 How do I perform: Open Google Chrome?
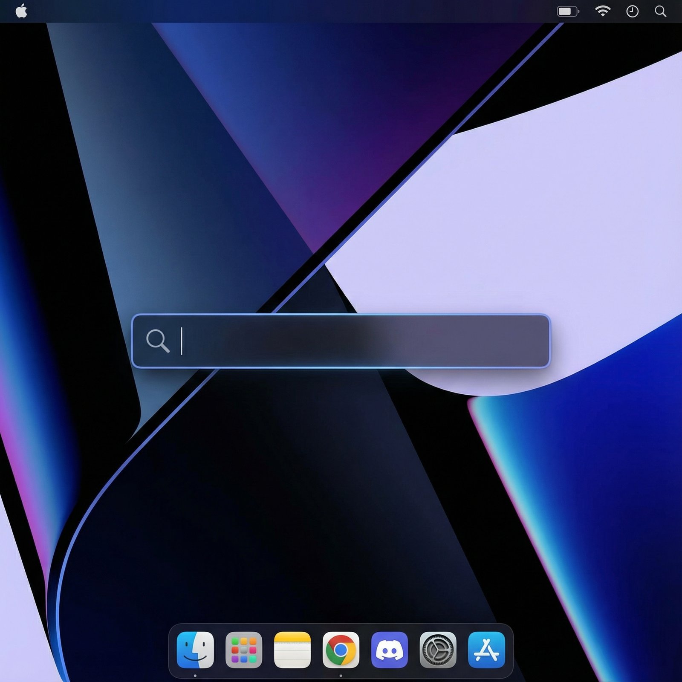tap(341, 650)
